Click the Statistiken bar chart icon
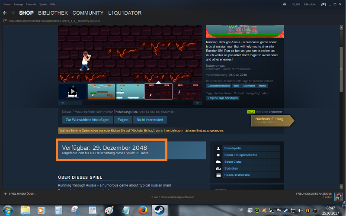The image size is (346, 216). point(218,168)
